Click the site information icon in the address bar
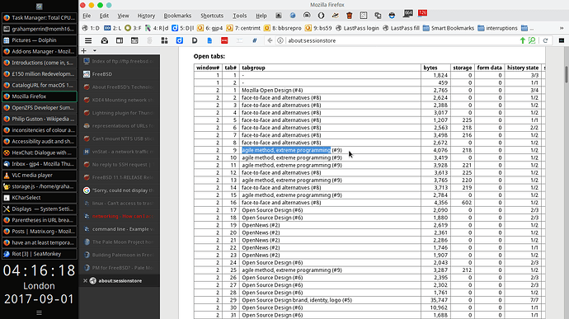569x319 pixels. coord(280,40)
